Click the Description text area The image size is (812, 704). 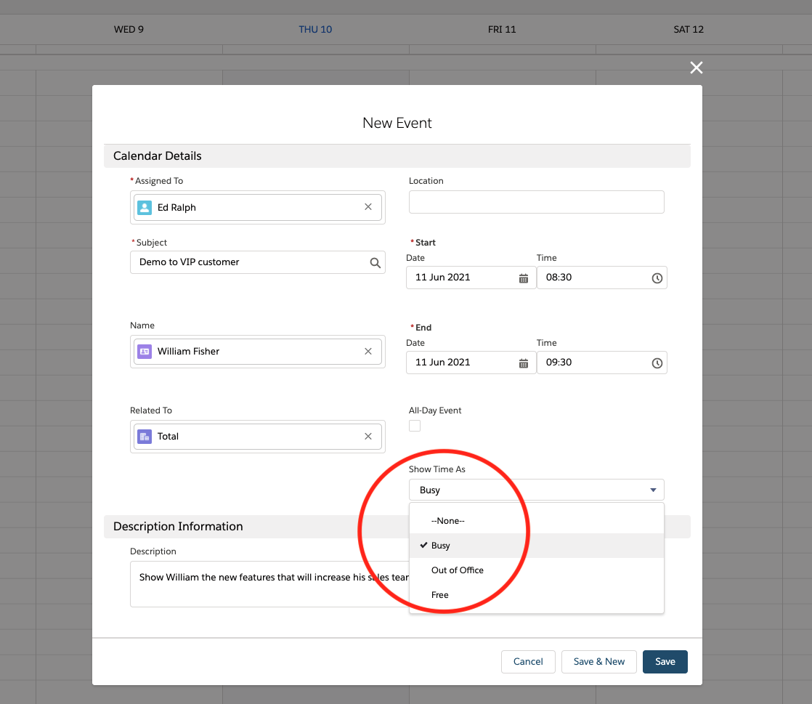pos(269,584)
